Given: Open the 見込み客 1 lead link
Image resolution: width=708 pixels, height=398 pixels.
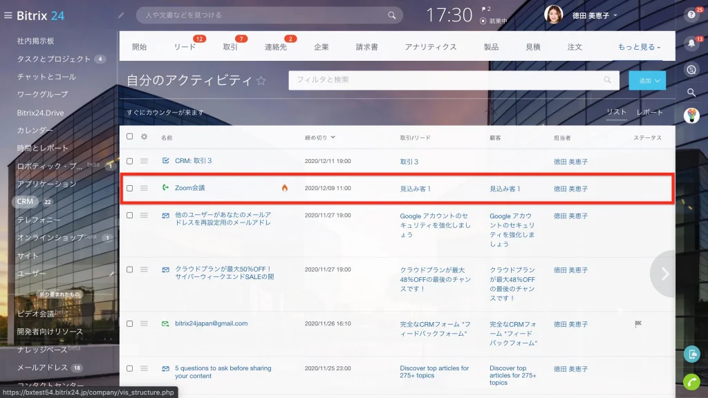Looking at the screenshot, I should coord(415,189).
